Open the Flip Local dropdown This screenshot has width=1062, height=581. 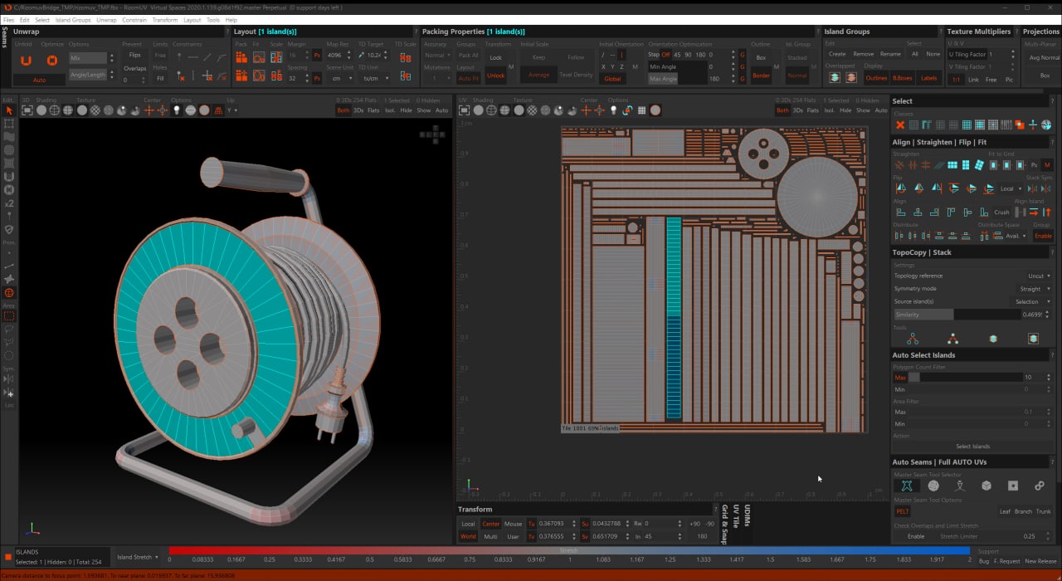pos(1010,188)
